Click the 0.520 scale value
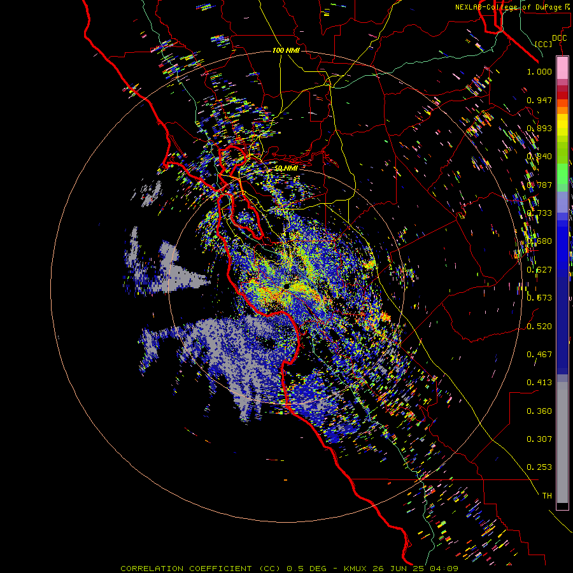 (x=539, y=326)
